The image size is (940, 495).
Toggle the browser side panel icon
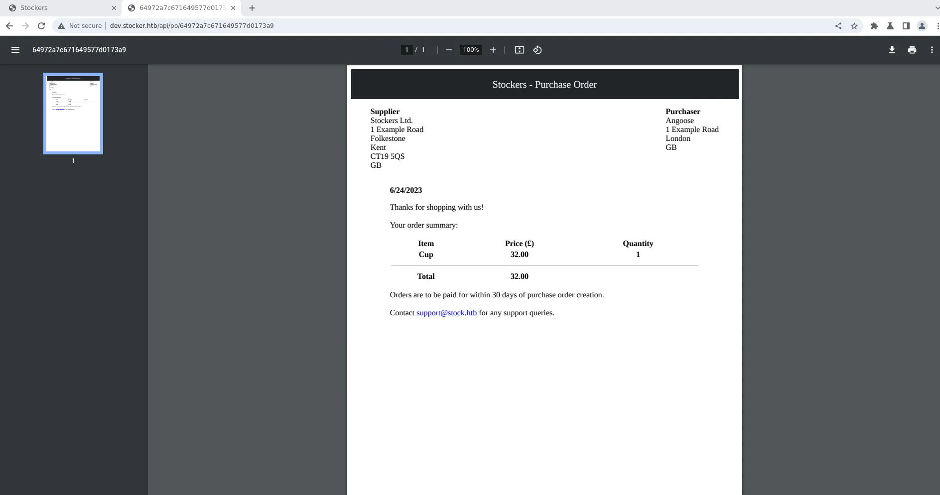coord(906,26)
